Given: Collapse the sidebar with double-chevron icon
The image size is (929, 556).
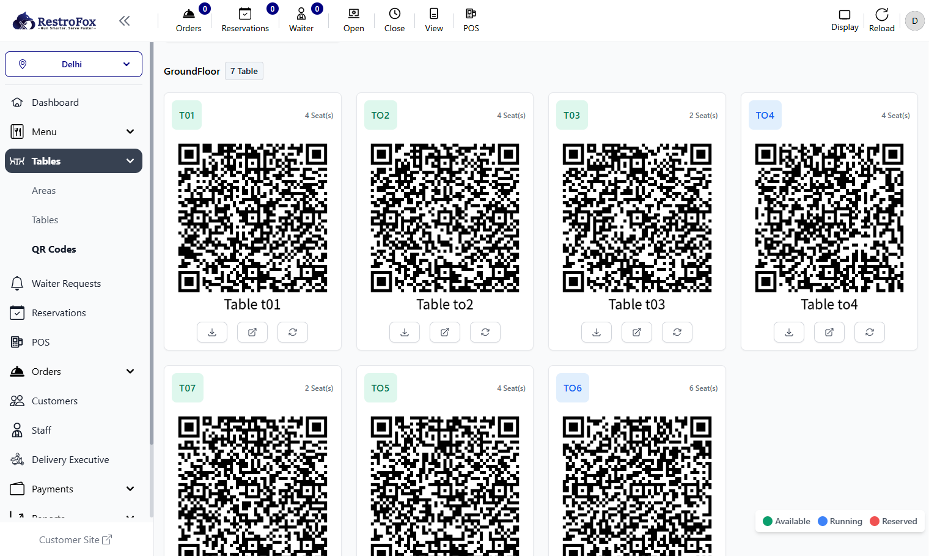Looking at the screenshot, I should click(x=125, y=21).
